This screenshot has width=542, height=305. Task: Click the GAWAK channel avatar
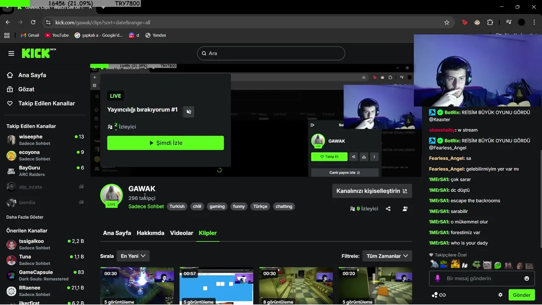(x=111, y=195)
